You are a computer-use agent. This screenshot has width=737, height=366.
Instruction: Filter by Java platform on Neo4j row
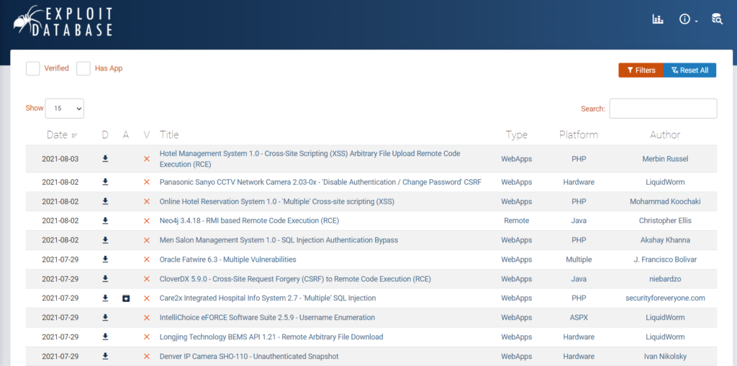pos(578,221)
